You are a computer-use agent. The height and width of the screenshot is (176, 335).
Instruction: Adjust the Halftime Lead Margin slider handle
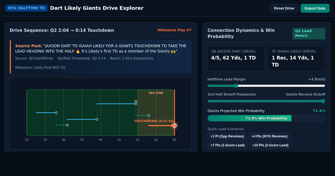click(236, 86)
